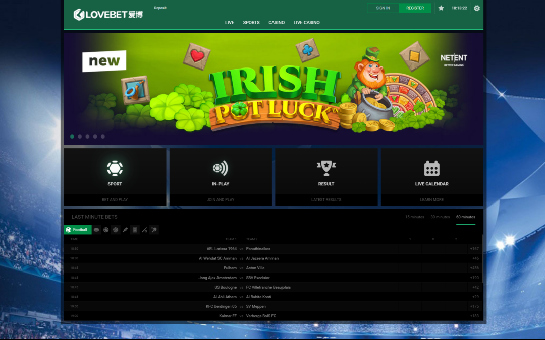Open the settings gear in the header
The width and height of the screenshot is (545, 340).
[x=476, y=8]
